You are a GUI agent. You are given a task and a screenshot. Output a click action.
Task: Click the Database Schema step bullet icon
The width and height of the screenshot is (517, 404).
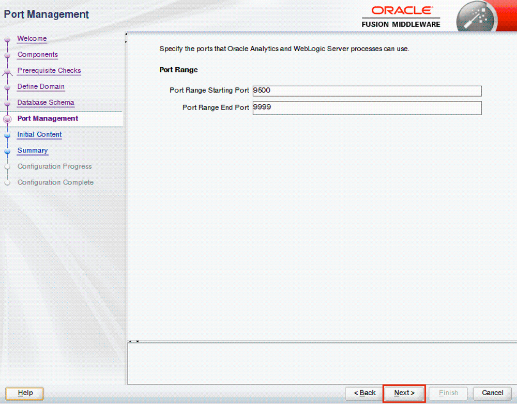7,103
